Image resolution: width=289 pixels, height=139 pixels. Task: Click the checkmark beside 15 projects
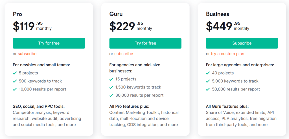(111, 79)
